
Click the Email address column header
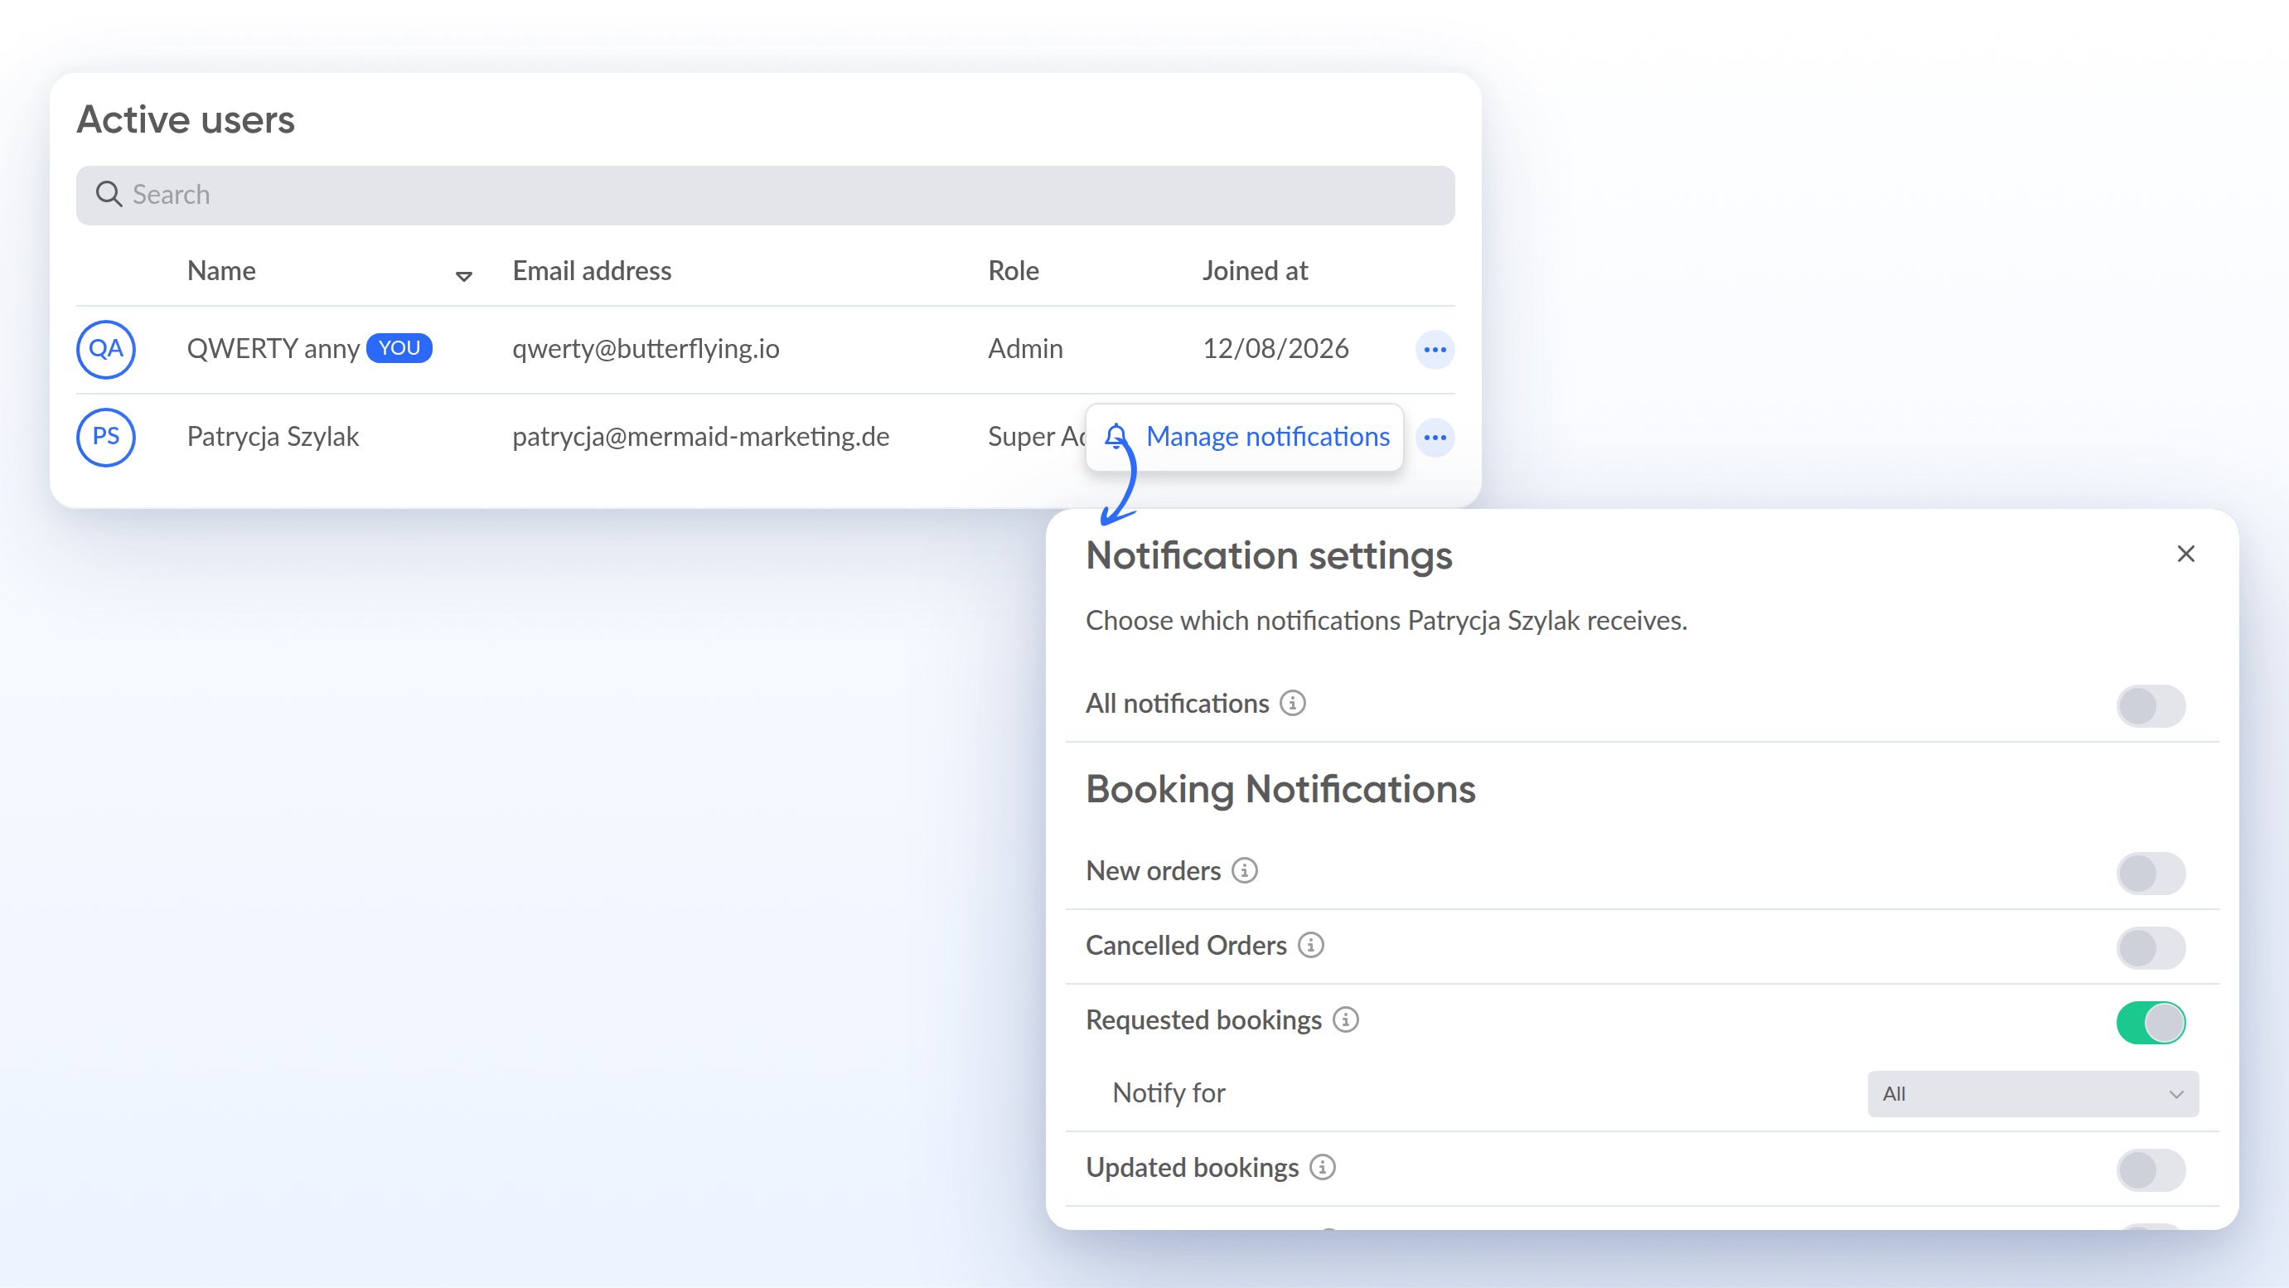592,270
